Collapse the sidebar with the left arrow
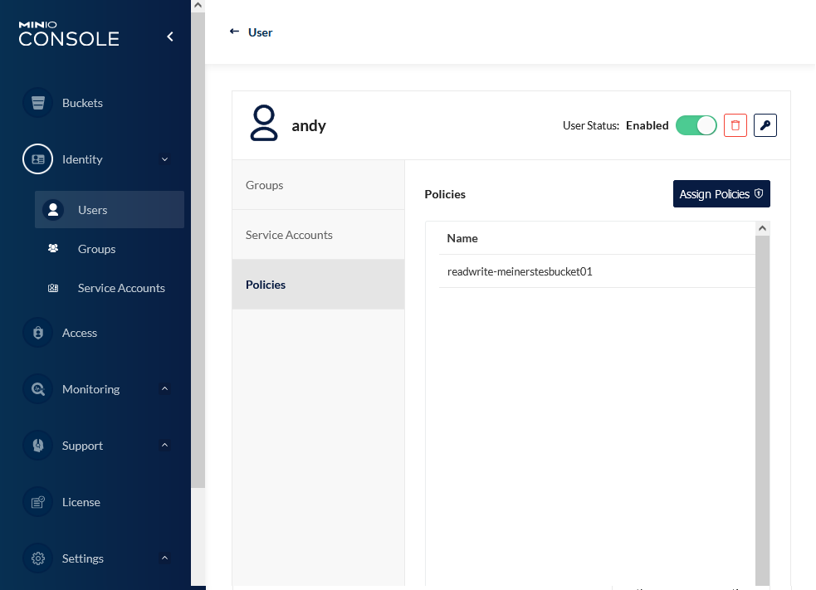Screen dimensions: 816x590 pos(170,37)
